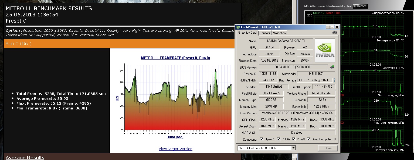This screenshot has width=414, height=160.
Task: Click the GPU Clock field 1280 MHz
Action: (x=267, y=120)
